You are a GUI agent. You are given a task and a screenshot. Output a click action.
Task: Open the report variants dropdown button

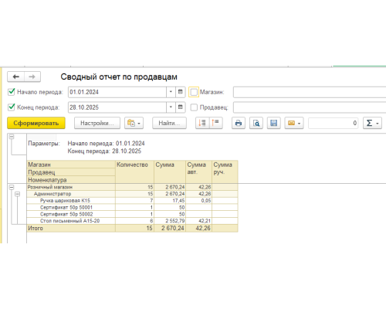pos(134,123)
